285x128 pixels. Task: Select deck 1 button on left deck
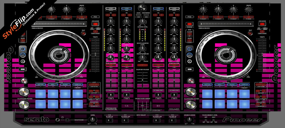pyautogui.click(x=23, y=49)
